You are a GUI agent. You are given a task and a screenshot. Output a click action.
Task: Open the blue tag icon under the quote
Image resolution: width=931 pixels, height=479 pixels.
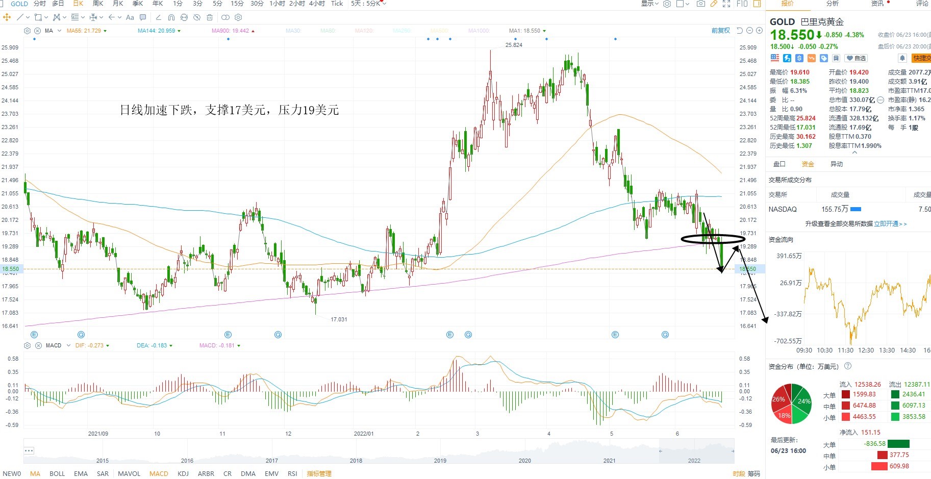click(x=824, y=58)
